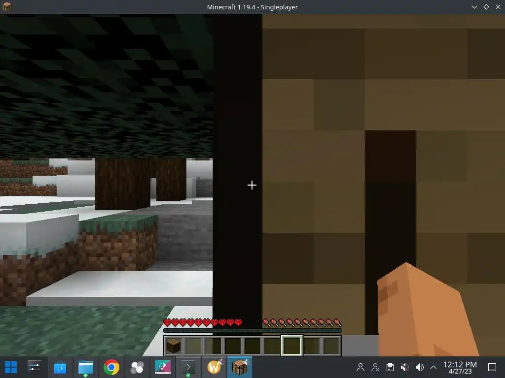Image resolution: width=505 pixels, height=378 pixels.
Task: Open the Windows-style start menu
Action: [11, 367]
